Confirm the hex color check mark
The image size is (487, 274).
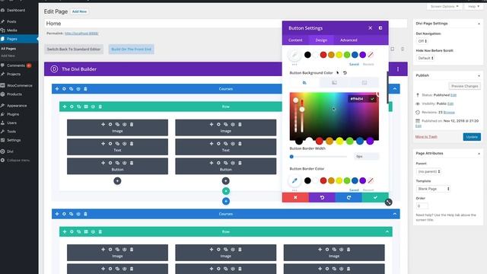click(372, 99)
